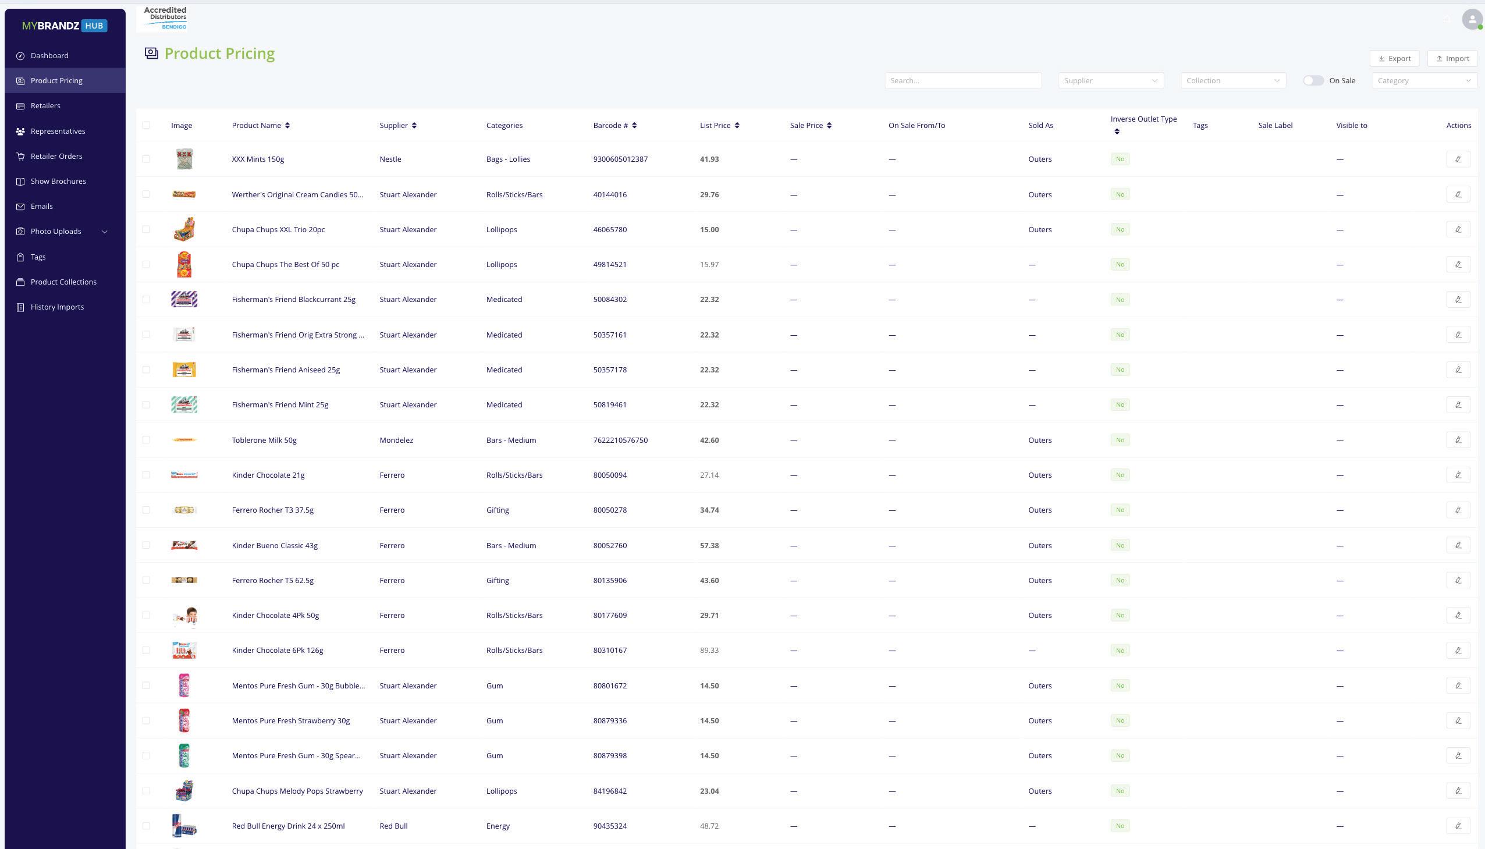
Task: Sort the List Price column with its arrows
Action: 737,125
